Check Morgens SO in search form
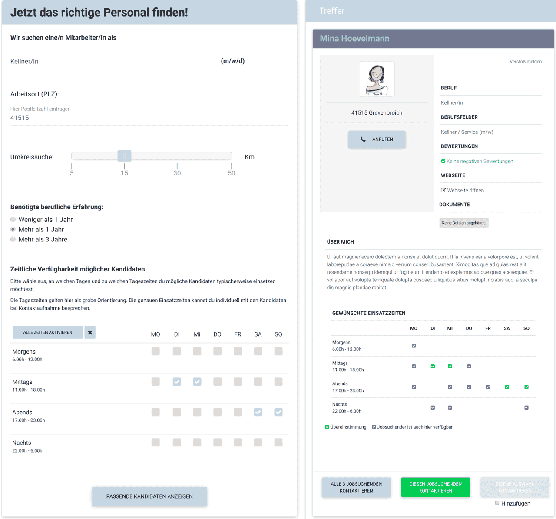556x519 pixels. click(x=278, y=351)
